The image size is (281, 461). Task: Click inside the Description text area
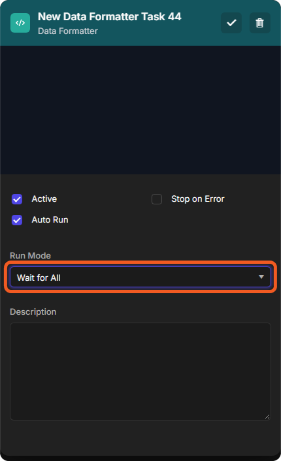[x=140, y=372]
